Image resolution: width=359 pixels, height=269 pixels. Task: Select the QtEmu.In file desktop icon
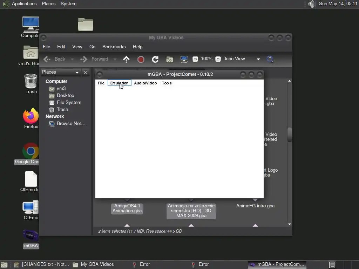pyautogui.click(x=31, y=182)
